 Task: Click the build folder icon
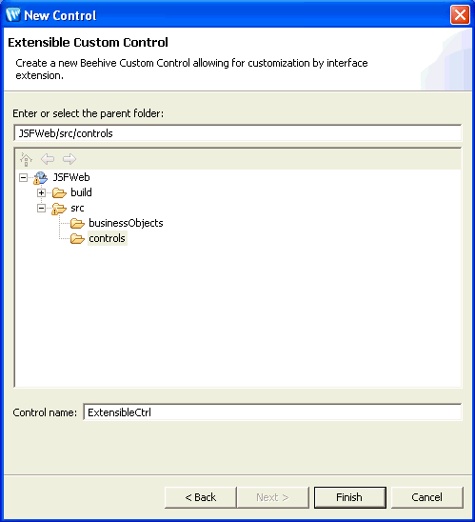pyautogui.click(x=59, y=192)
